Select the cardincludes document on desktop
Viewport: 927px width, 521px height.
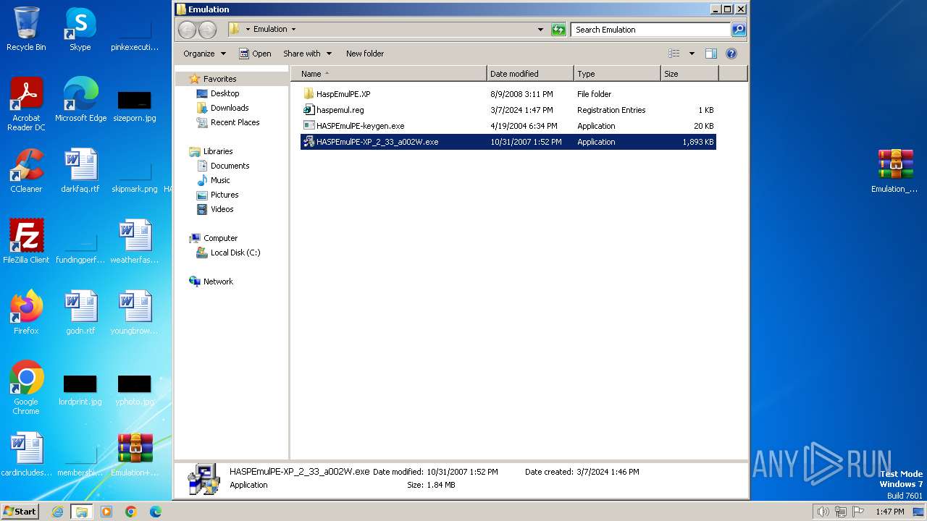26,454
